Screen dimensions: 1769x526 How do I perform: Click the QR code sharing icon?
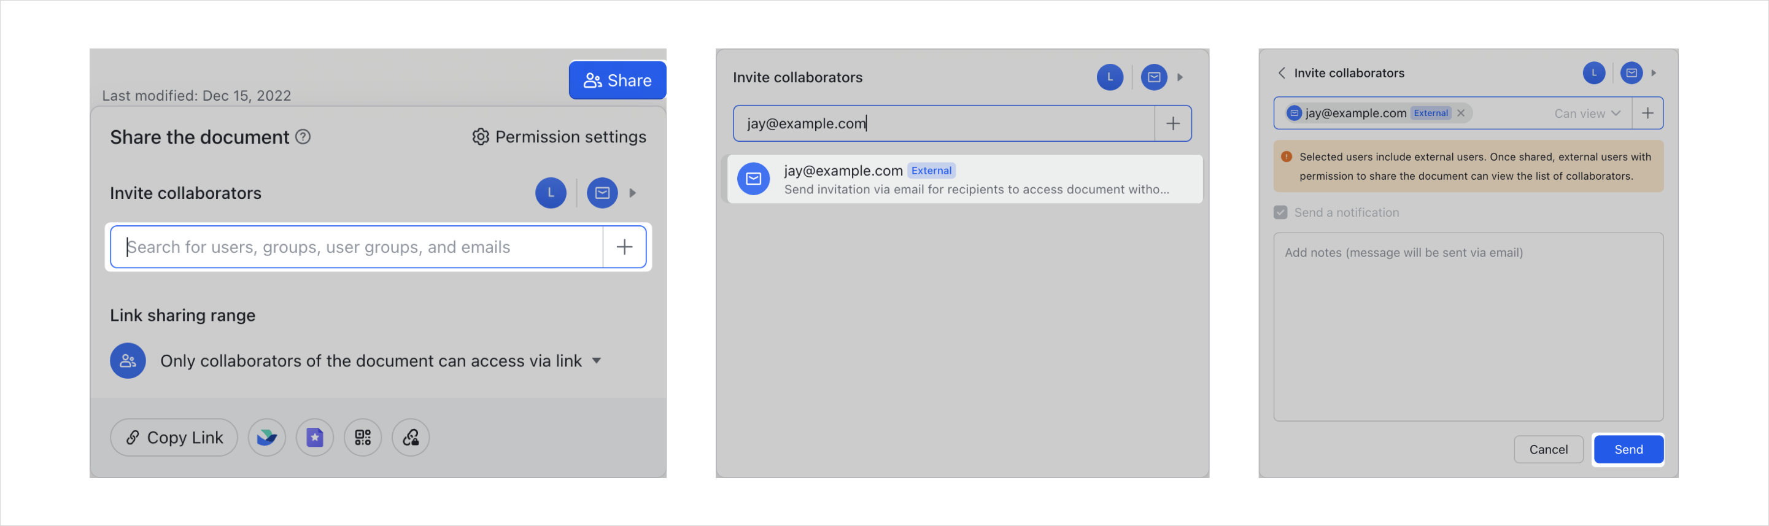coord(363,438)
